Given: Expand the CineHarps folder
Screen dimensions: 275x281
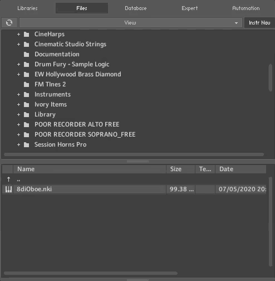Looking at the screenshot, I should click(x=18, y=35).
